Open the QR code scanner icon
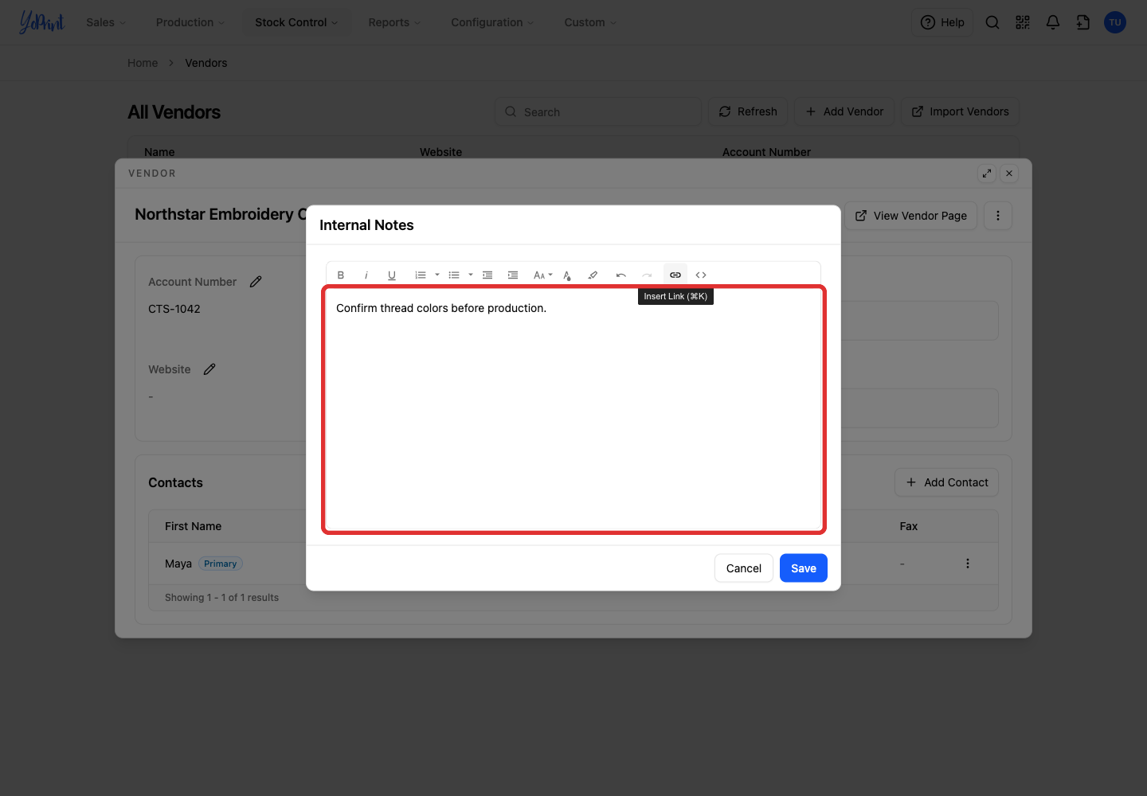The height and width of the screenshot is (796, 1147). (1023, 22)
